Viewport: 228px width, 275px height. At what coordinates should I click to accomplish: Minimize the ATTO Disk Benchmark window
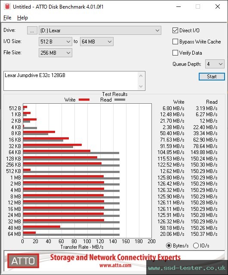pyautogui.click(x=179, y=6)
